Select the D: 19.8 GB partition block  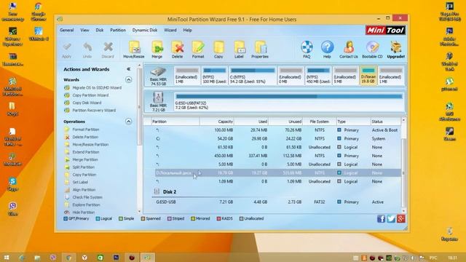tap(368, 76)
